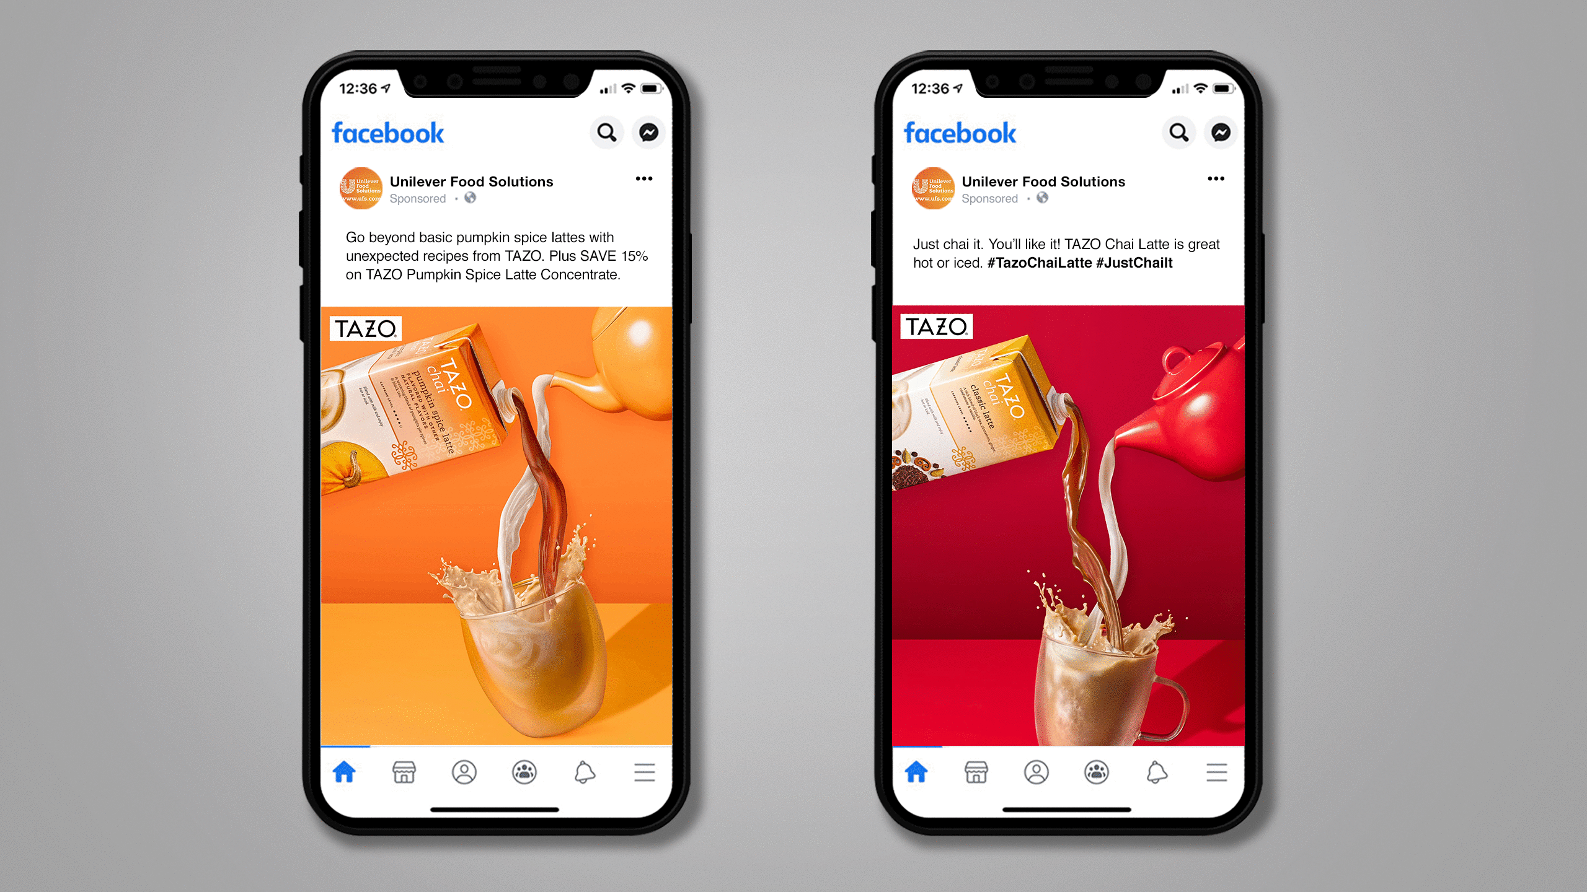
Task: Tap the Marketplace icon on left phone
Action: tap(404, 773)
